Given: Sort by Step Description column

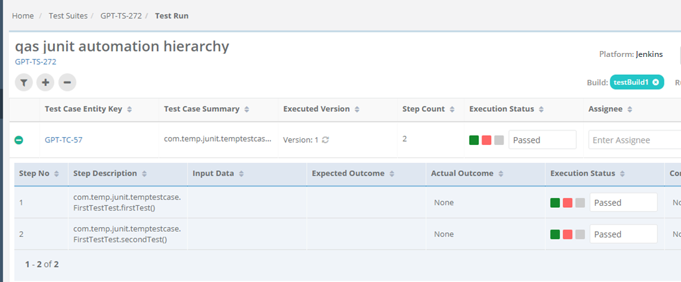Looking at the screenshot, I should [x=144, y=173].
